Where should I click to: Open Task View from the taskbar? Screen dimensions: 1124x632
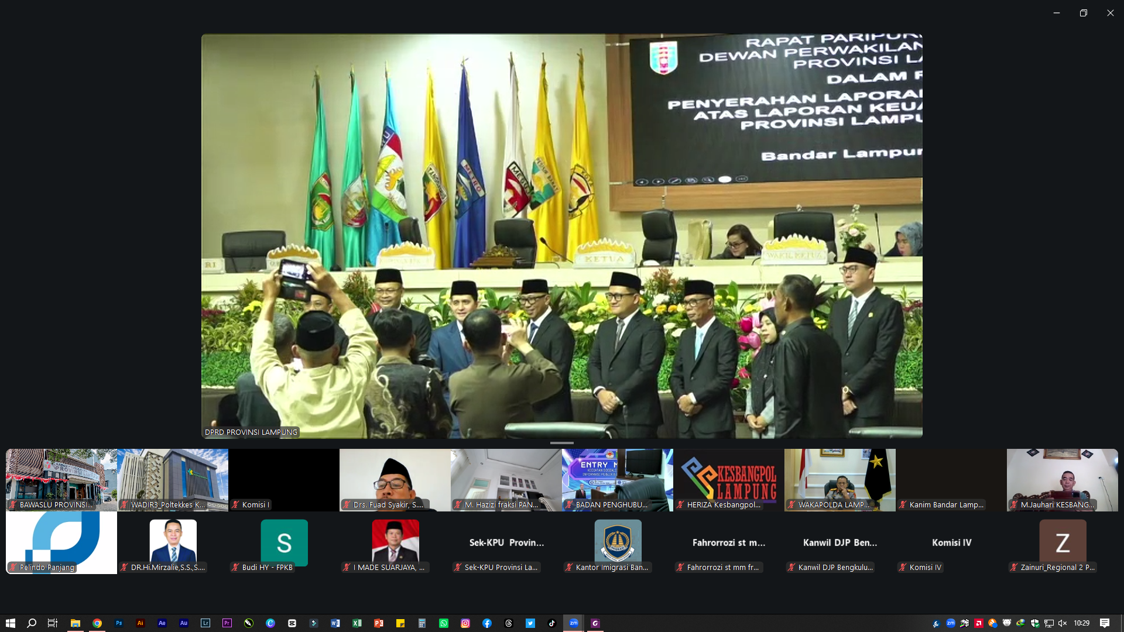53,623
